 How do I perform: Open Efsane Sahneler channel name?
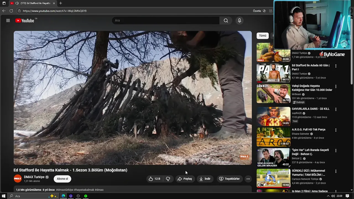pyautogui.click(x=301, y=134)
